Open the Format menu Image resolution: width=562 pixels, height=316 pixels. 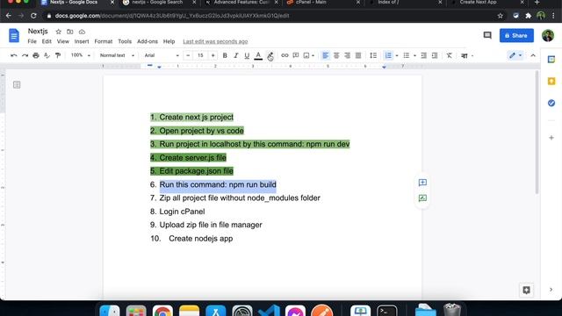point(104,41)
